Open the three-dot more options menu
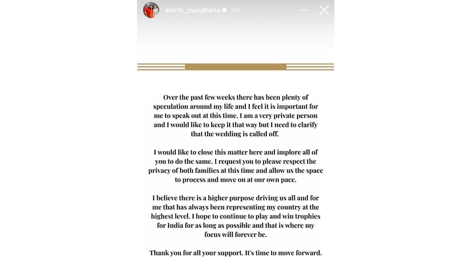The image size is (471, 265). click(x=304, y=10)
